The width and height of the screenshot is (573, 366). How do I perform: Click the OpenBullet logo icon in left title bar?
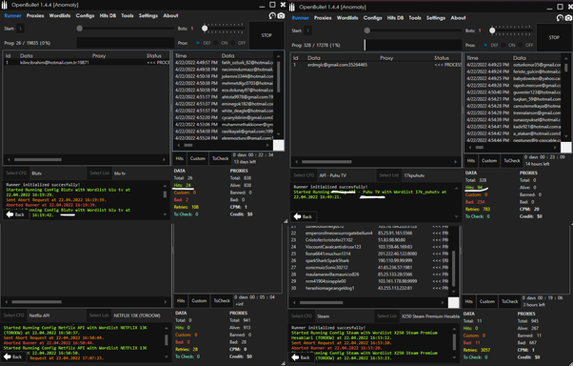(5, 5)
